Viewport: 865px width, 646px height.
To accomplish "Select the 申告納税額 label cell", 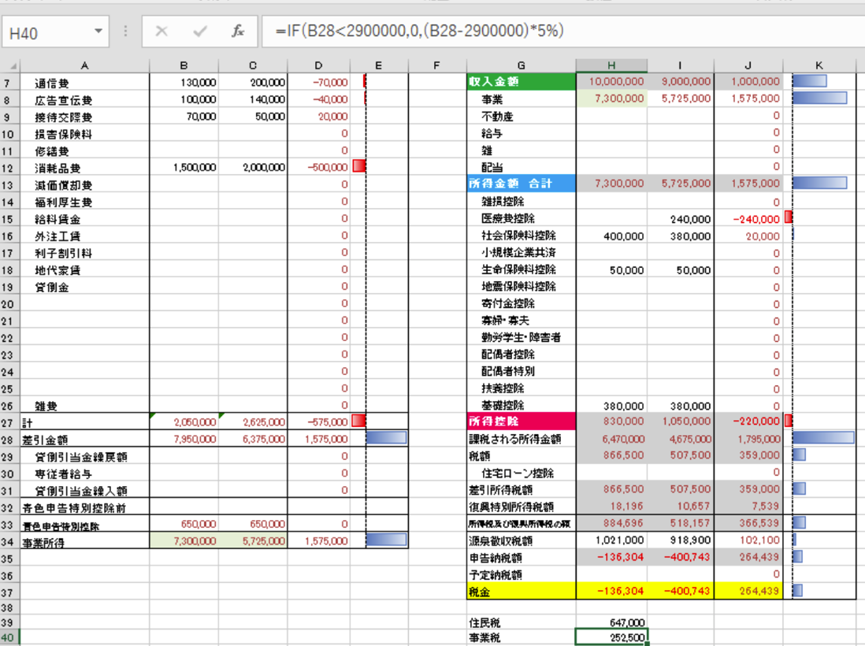I will pos(521,558).
